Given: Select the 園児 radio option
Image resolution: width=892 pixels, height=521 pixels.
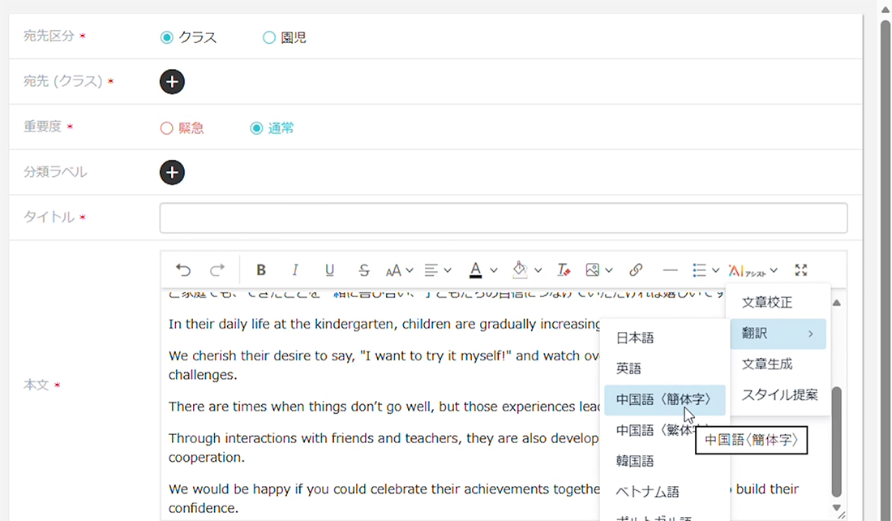Looking at the screenshot, I should click(268, 37).
